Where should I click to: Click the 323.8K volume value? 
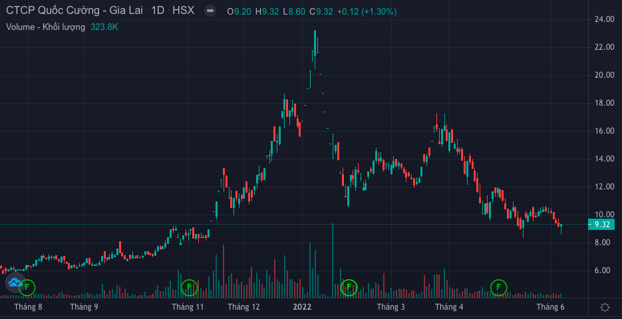pos(104,27)
